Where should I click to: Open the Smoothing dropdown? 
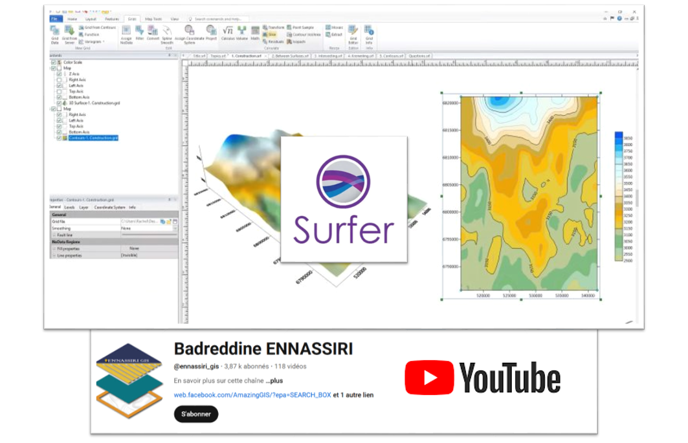click(x=175, y=228)
